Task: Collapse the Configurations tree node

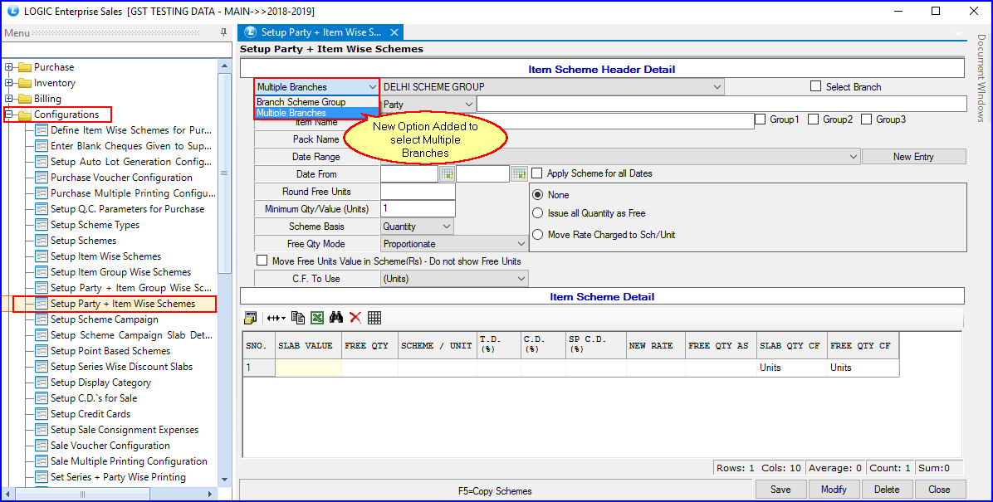Action: pyautogui.click(x=9, y=115)
